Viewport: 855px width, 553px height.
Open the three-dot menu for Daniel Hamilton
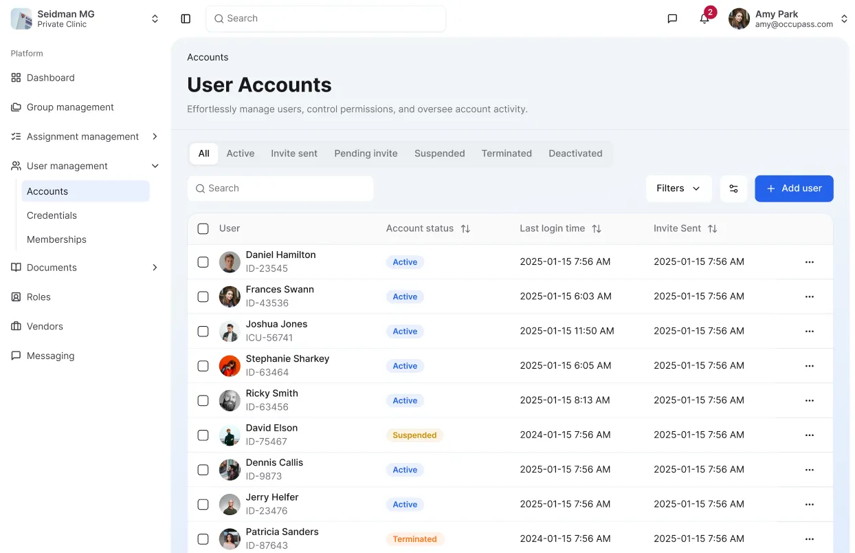coord(809,262)
